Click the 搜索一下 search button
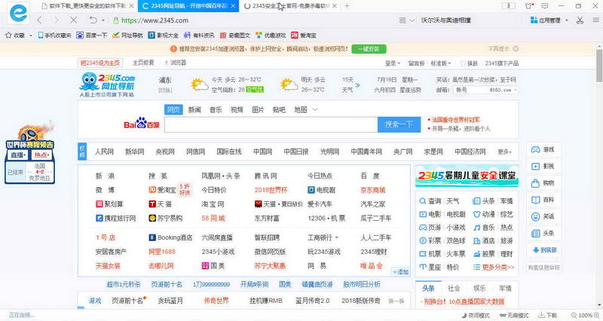Image resolution: width=603 pixels, height=321 pixels. [399, 124]
